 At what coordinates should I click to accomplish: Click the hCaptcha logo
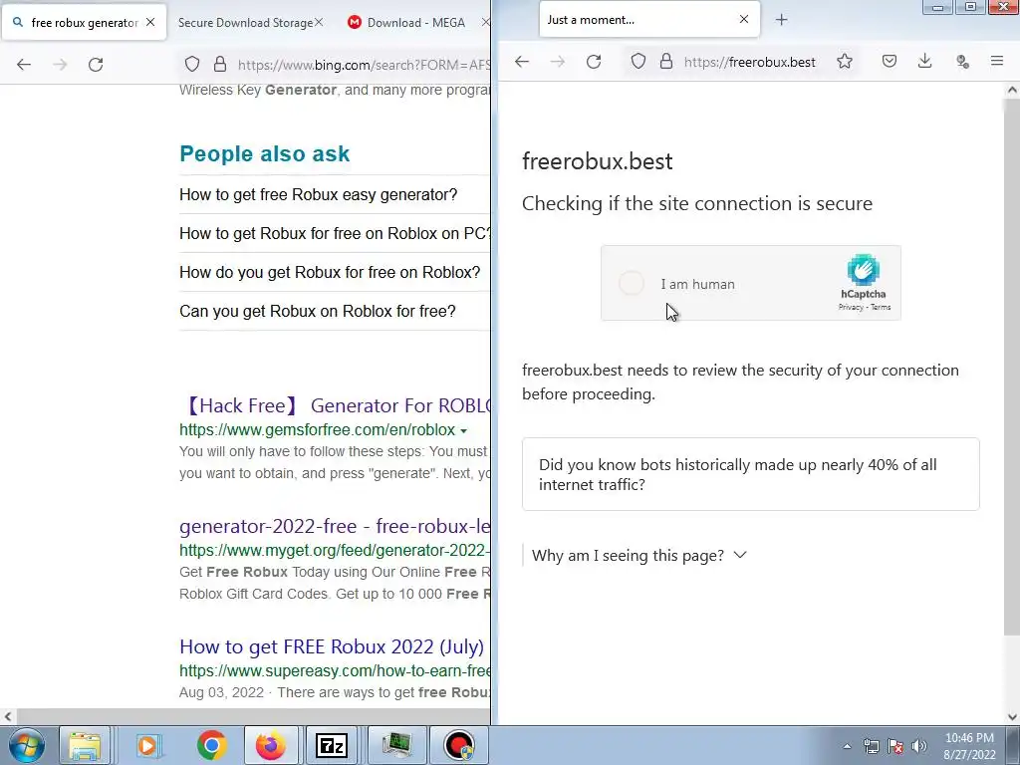864,270
